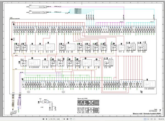Image resolution: width=165 pixels, height=121 pixels.
Task: Select two-page continuous layout icon
Action: click(x=155, y=119)
